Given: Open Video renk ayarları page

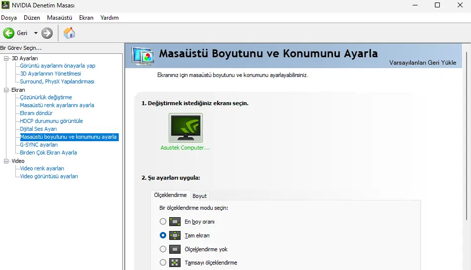Looking at the screenshot, I should pos(42,168).
